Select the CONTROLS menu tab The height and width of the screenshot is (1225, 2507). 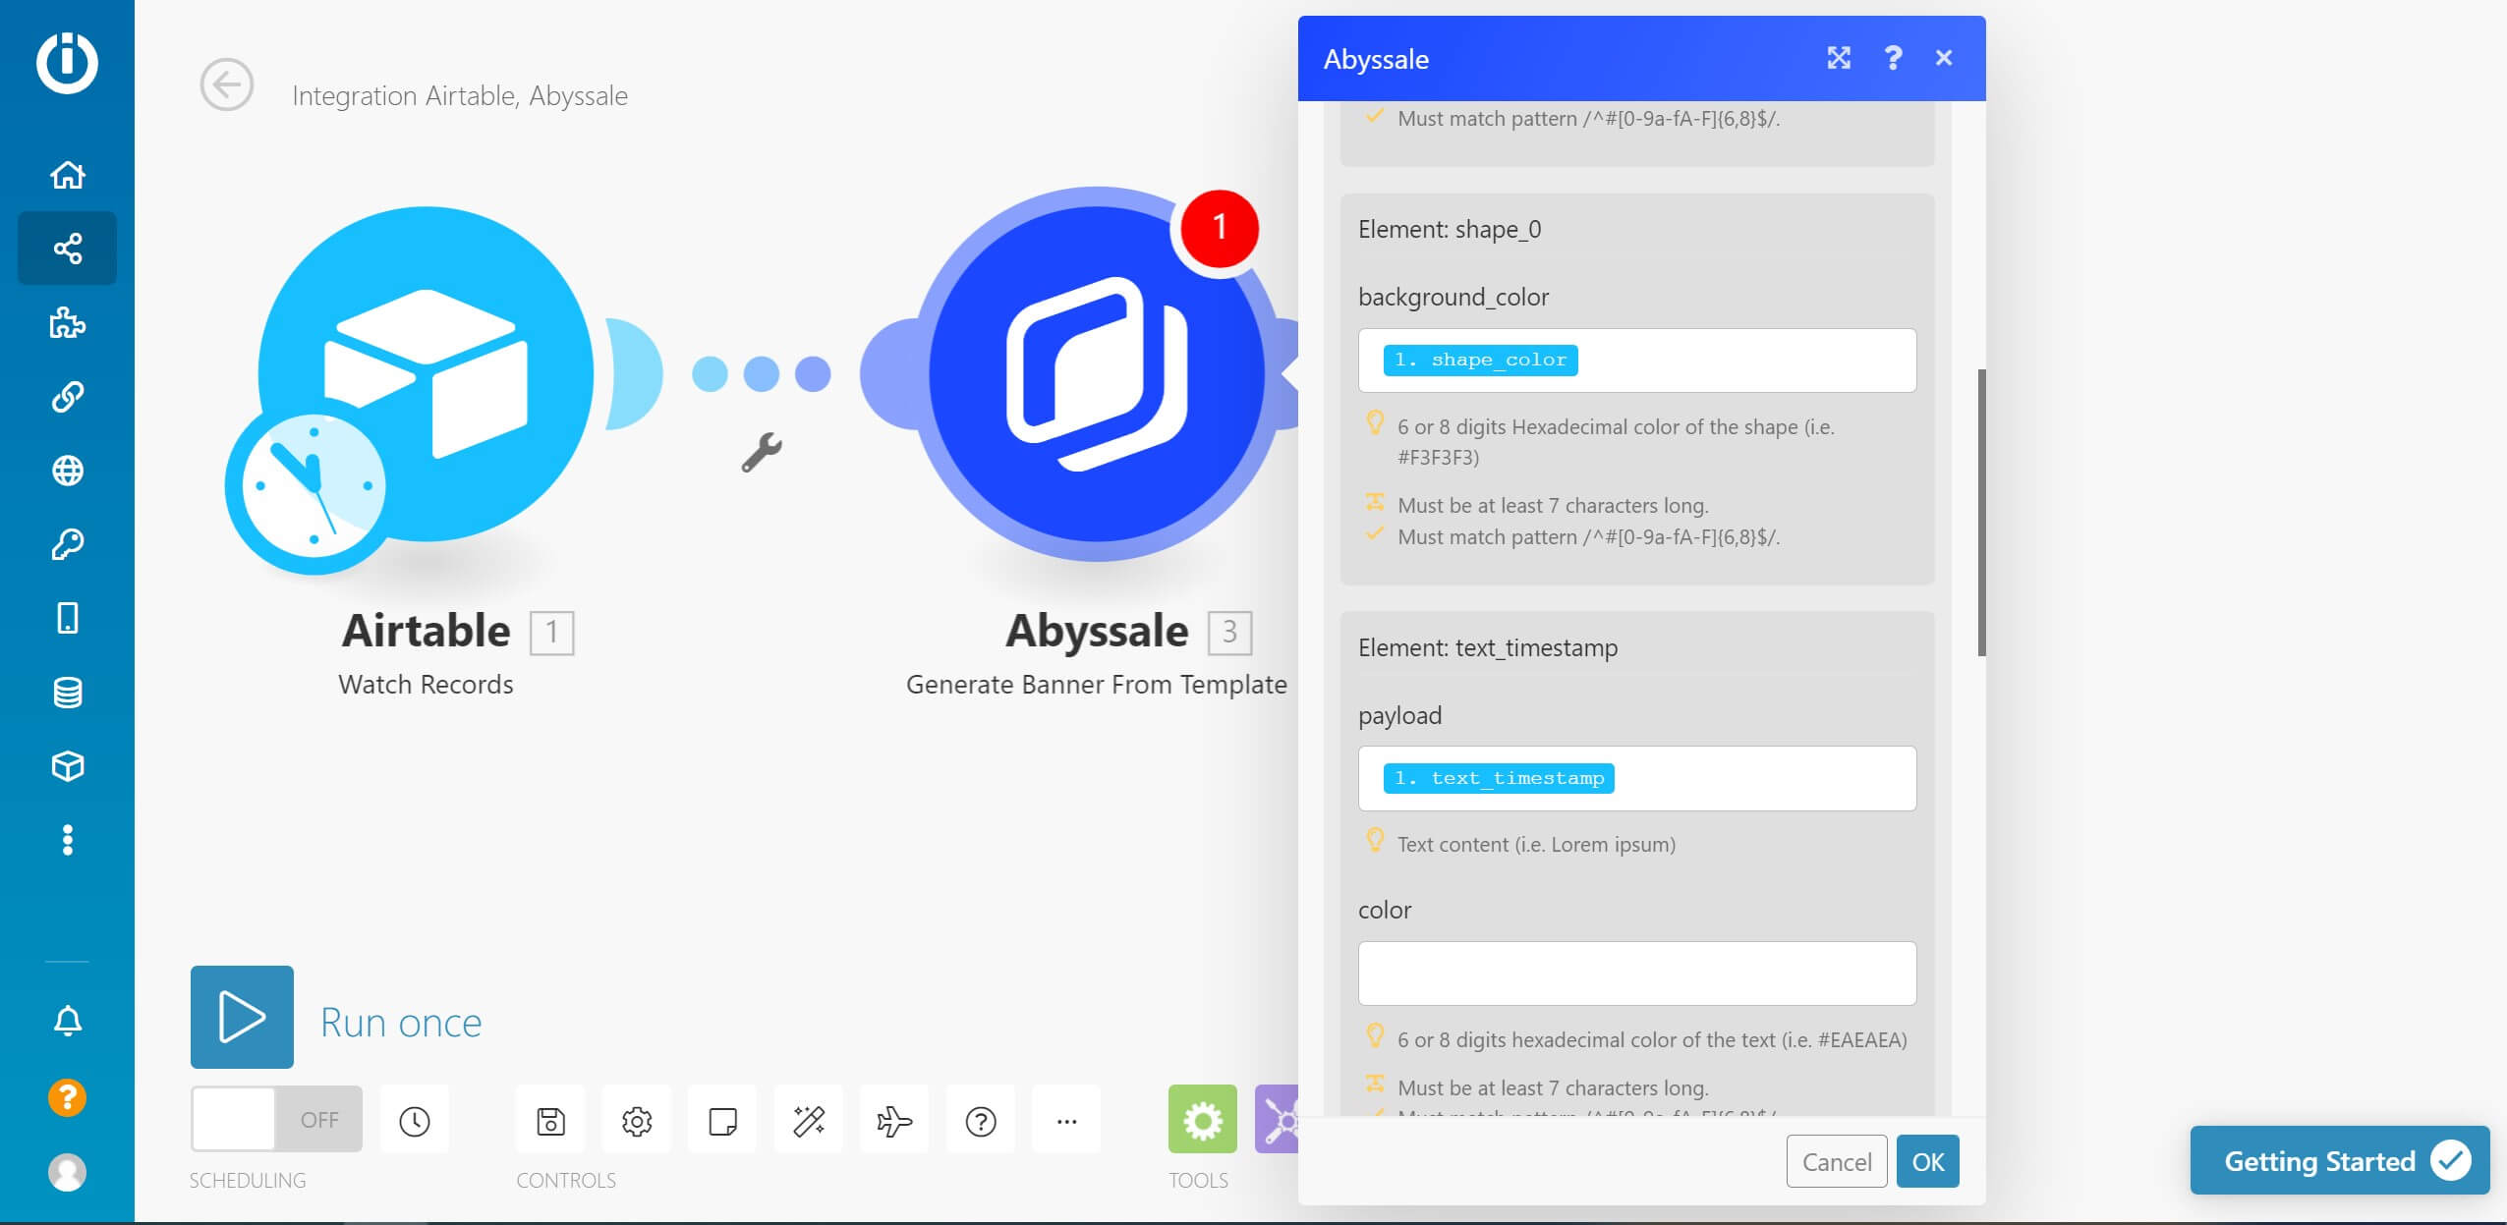pyautogui.click(x=568, y=1180)
